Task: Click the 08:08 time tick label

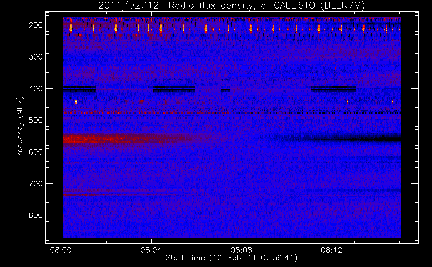Action: pos(242,250)
